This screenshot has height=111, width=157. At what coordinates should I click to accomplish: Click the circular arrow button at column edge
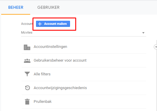(156, 47)
